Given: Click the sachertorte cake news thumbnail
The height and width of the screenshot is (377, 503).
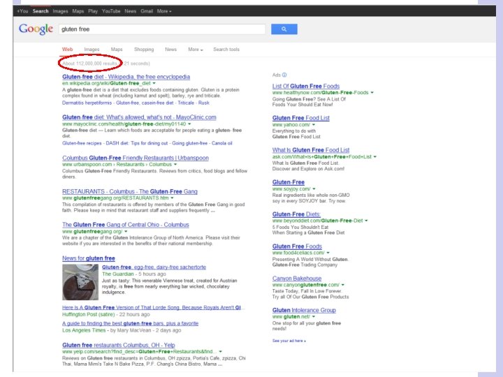Looking at the screenshot, I should point(80,282).
